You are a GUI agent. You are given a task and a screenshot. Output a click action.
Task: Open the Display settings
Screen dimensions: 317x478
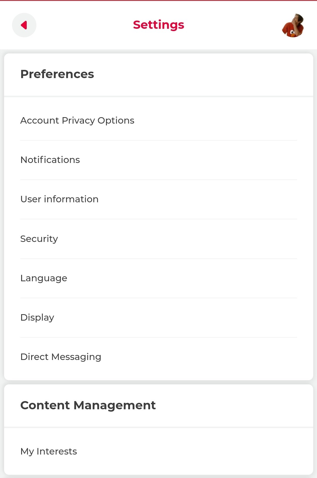(37, 317)
